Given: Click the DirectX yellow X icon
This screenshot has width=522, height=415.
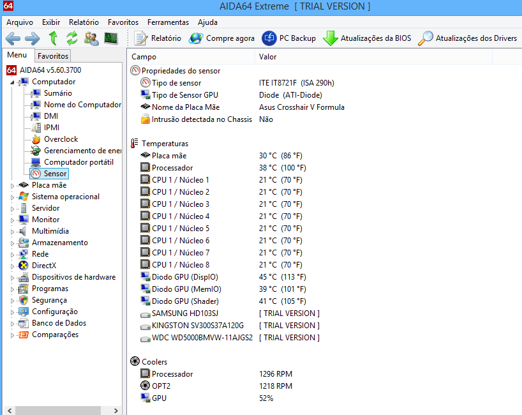Looking at the screenshot, I should click(24, 266).
